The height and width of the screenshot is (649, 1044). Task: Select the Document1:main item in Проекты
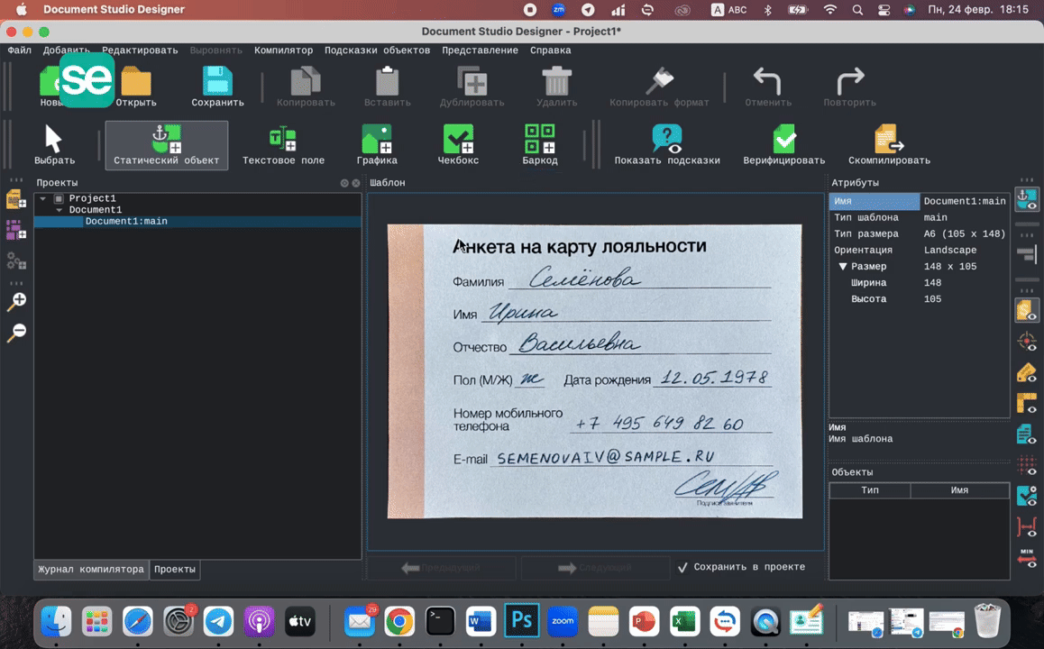click(x=125, y=221)
